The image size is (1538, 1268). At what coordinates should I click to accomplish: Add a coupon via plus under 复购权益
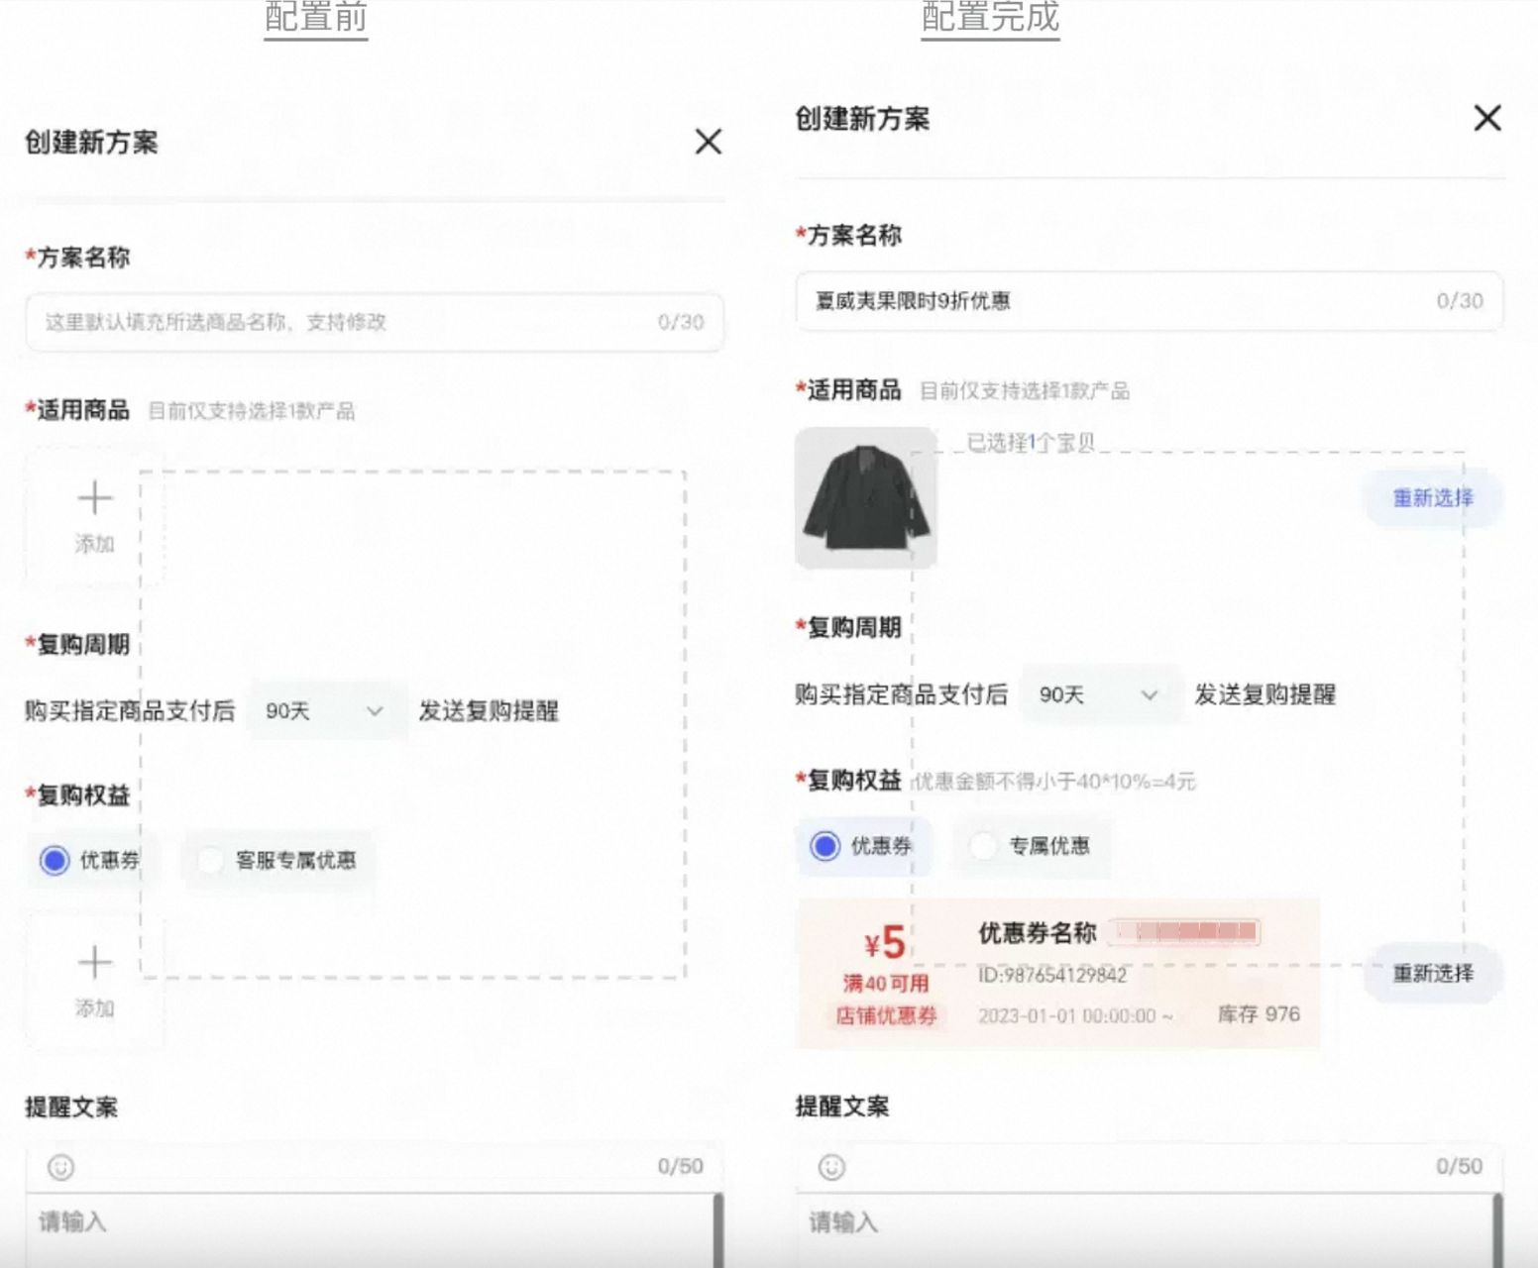[94, 981]
